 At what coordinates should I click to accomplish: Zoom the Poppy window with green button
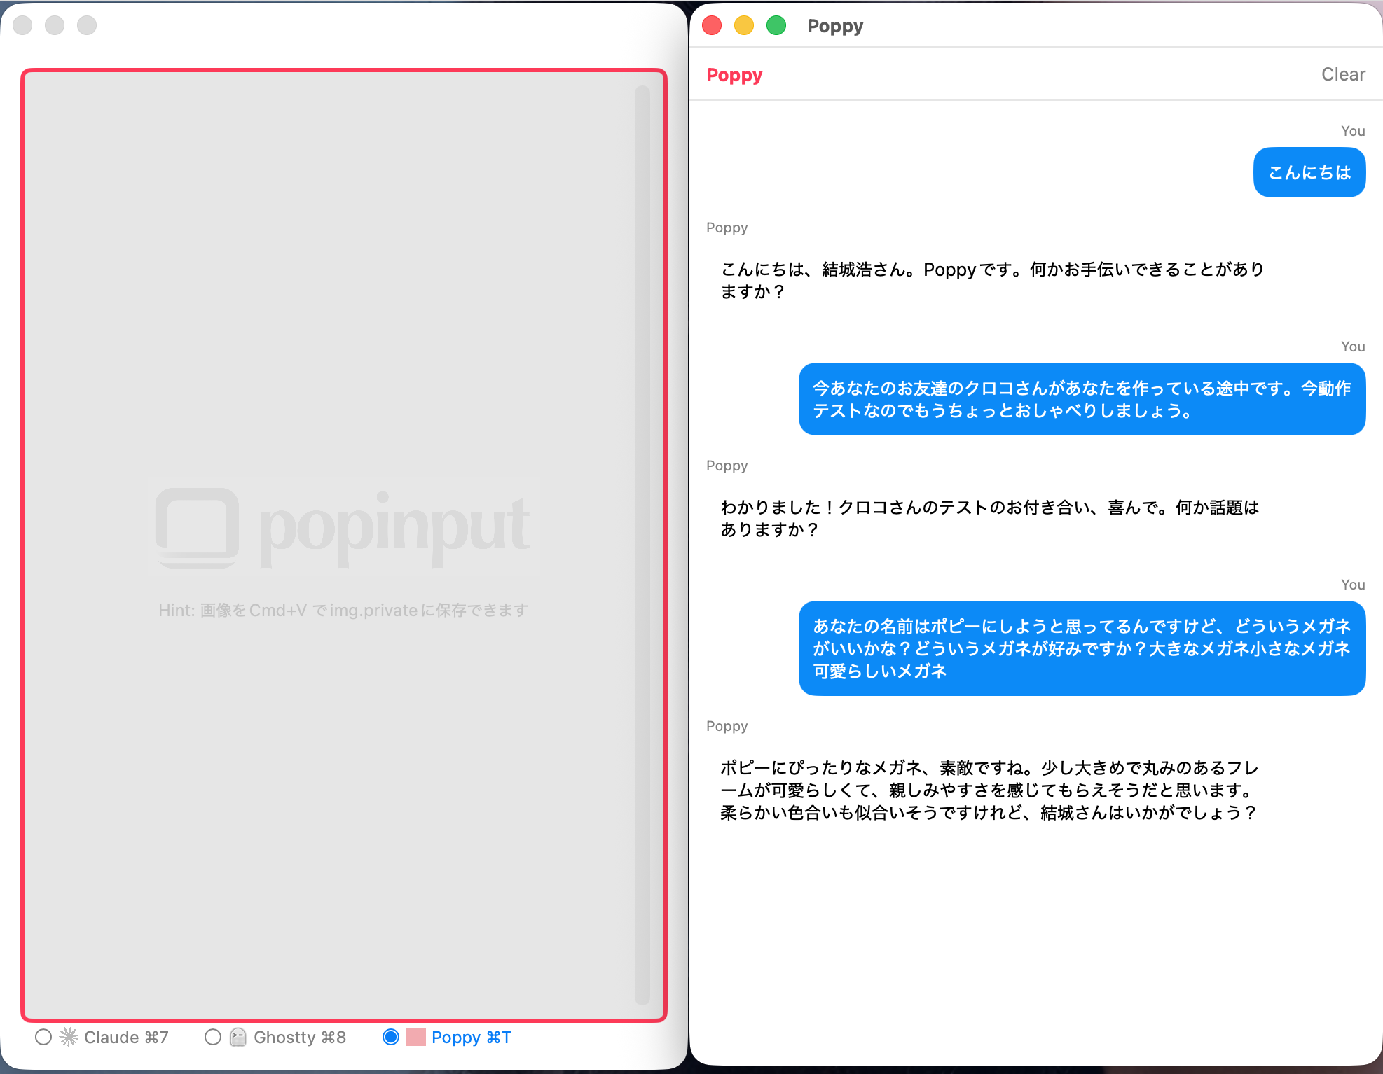pos(776,26)
